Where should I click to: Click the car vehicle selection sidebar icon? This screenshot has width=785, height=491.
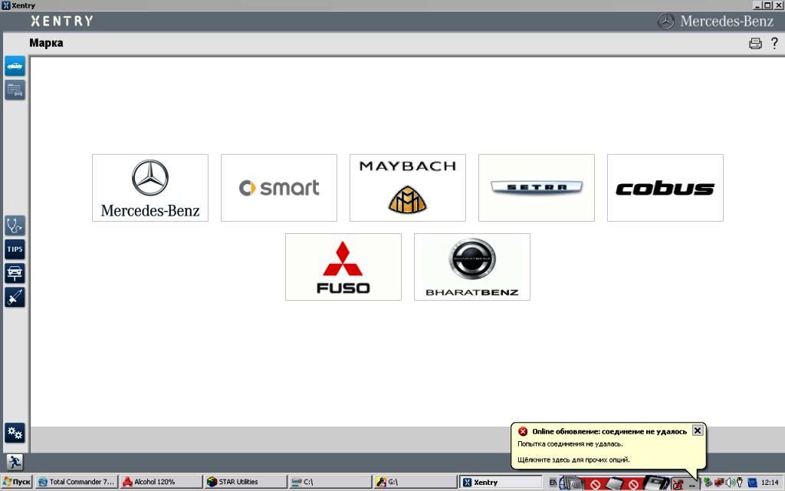(x=15, y=66)
